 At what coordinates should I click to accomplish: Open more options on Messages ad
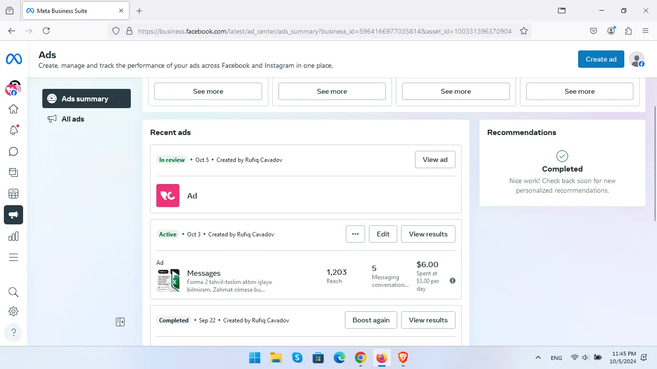[x=355, y=234]
